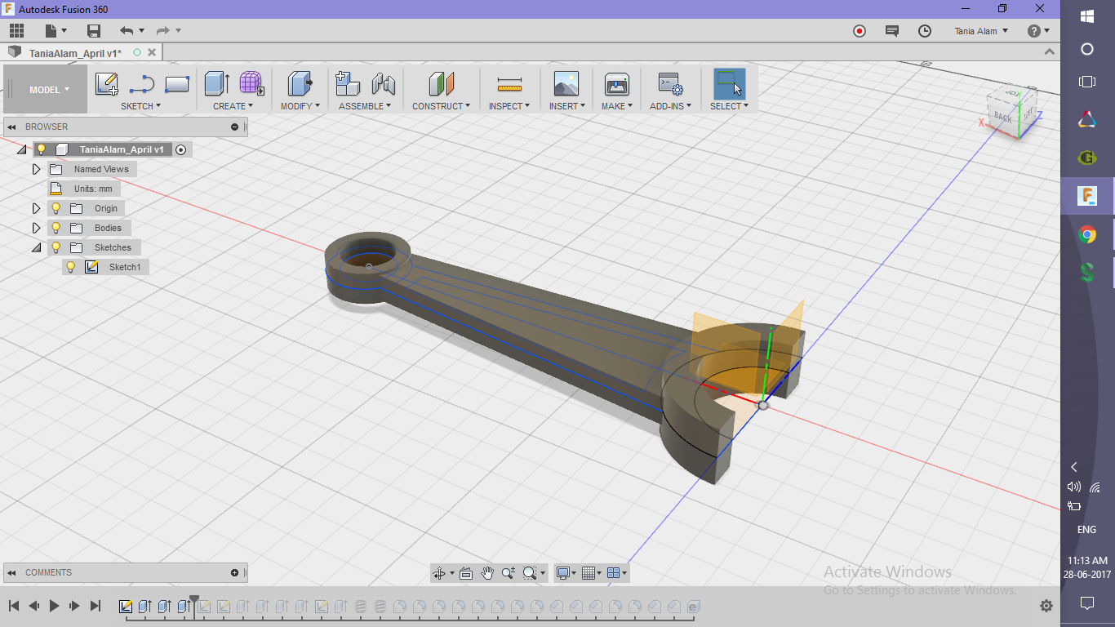The image size is (1115, 627).
Task: Click the Scripts and Add-Ins icon
Action: [670, 84]
